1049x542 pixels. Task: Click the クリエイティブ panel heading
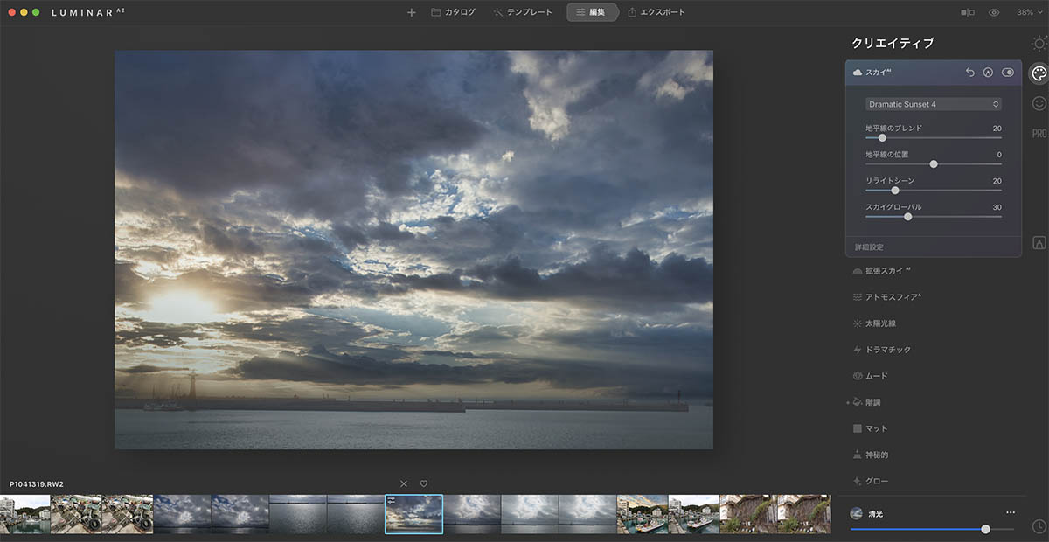pyautogui.click(x=893, y=43)
